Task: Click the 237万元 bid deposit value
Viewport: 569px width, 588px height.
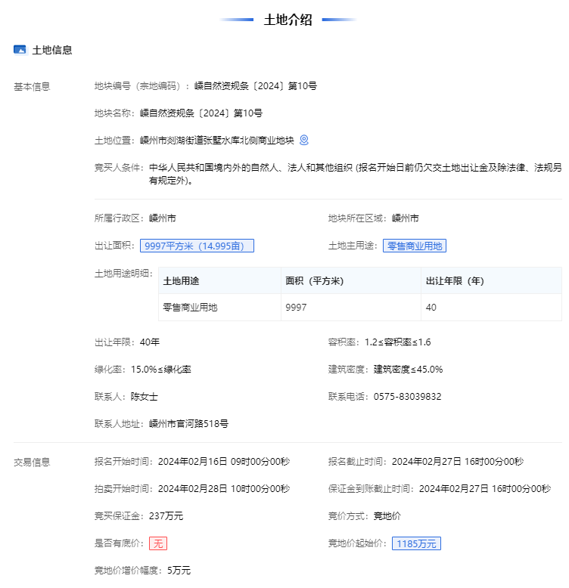Action: 166,516
